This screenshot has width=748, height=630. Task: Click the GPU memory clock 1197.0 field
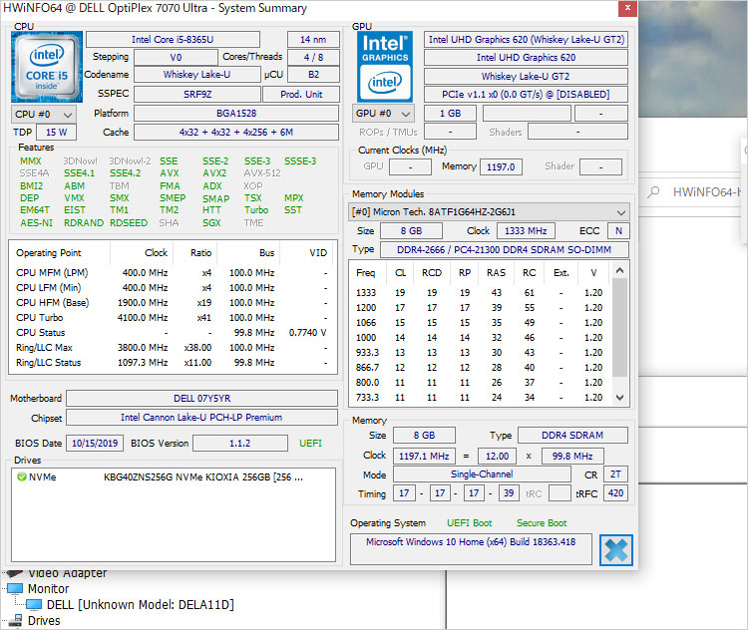[501, 166]
